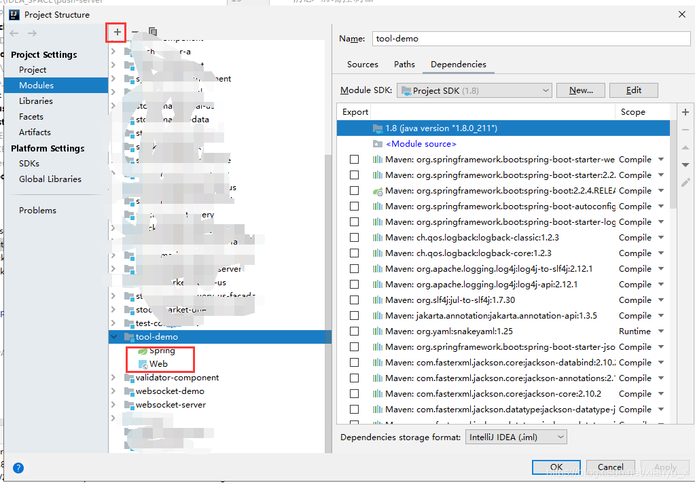The image size is (695, 485).
Task: Select the Dependencies tab
Action: pos(459,65)
